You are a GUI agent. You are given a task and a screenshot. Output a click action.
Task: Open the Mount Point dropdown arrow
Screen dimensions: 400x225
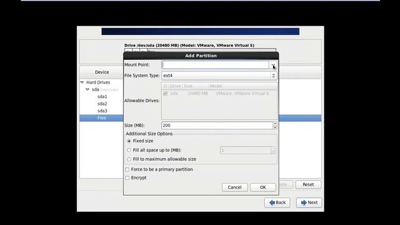point(272,65)
